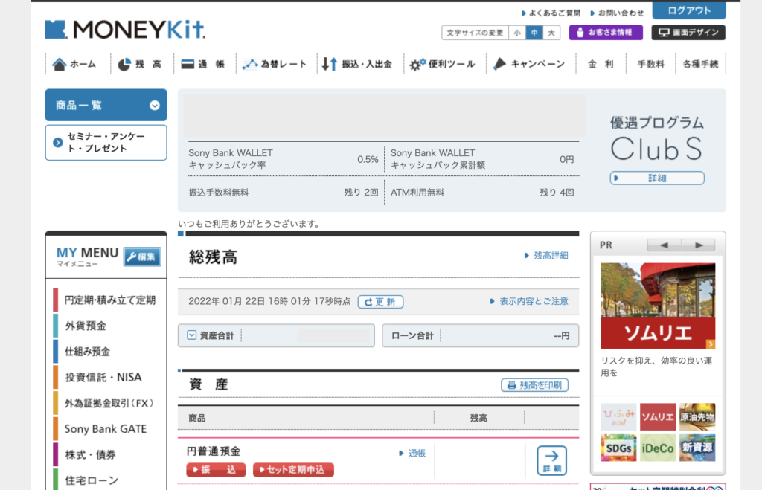Click the 振込手数料無料 row text
This screenshot has height=490, width=762.
coord(219,193)
